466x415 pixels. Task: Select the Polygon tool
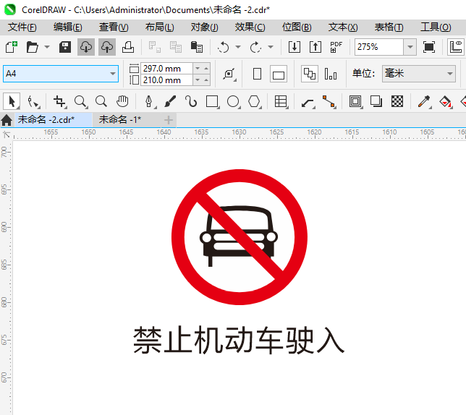(x=255, y=102)
